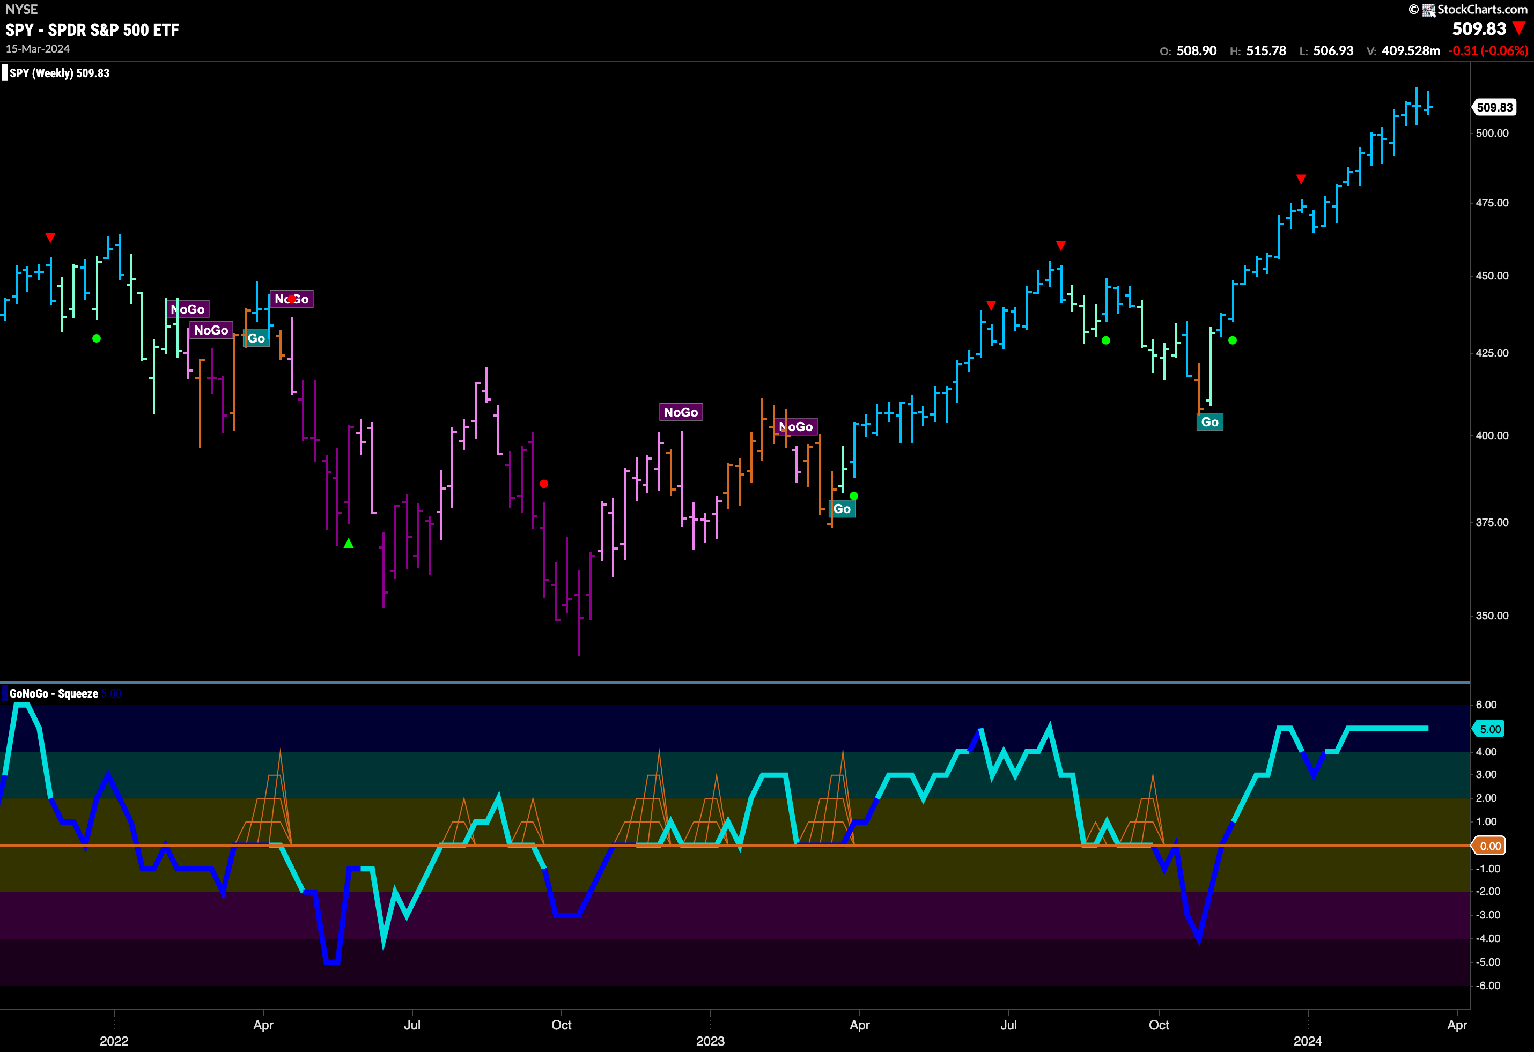The height and width of the screenshot is (1052, 1534).
Task: Click the red triangle above the July 2023 peak
Action: coord(1061,246)
